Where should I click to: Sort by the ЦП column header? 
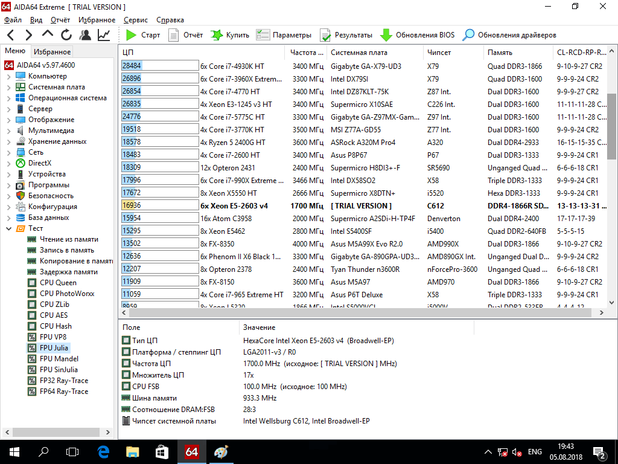pos(202,53)
